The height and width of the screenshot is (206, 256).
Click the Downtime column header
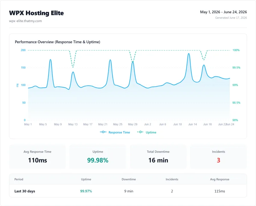point(129,179)
